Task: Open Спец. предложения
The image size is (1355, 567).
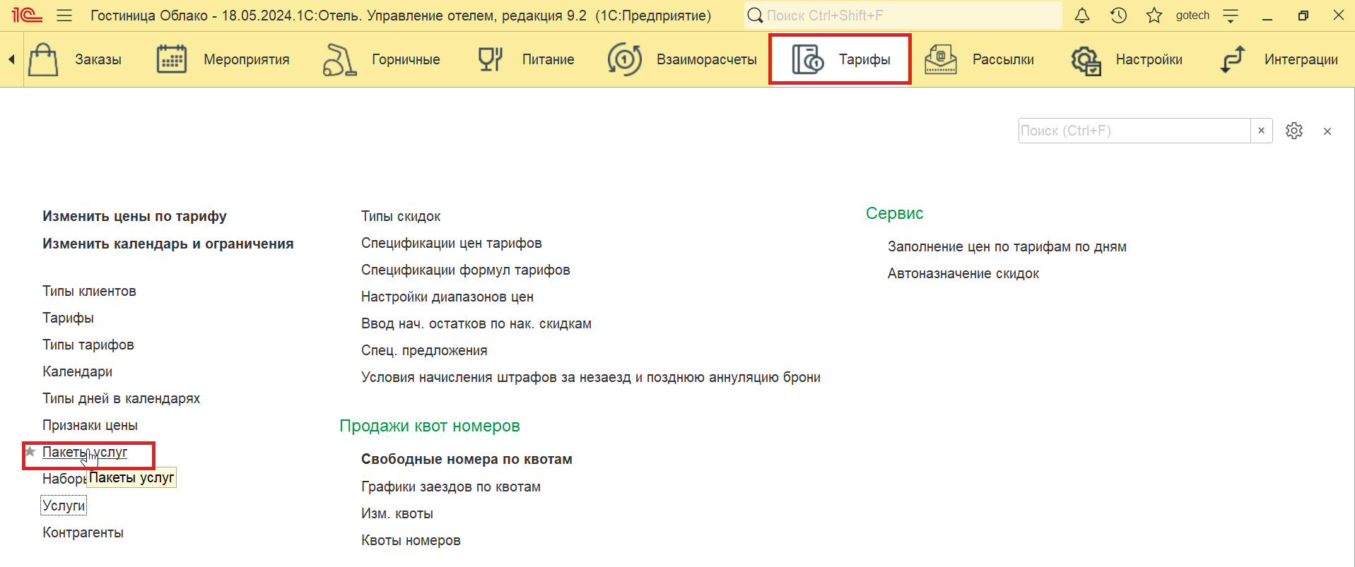Action: [424, 350]
